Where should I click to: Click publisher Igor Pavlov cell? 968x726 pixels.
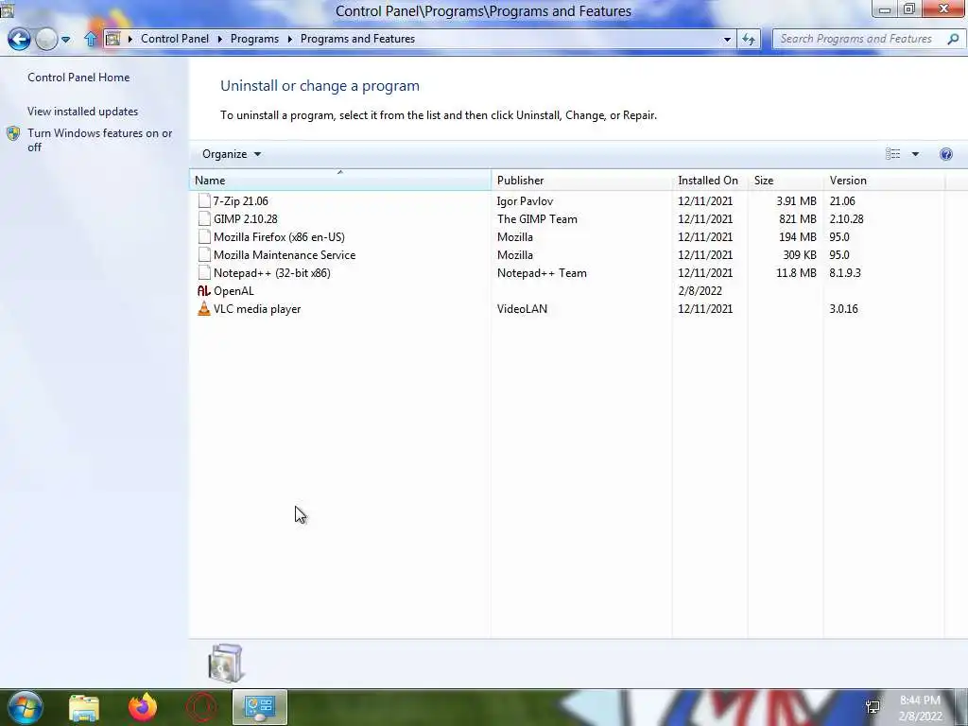pos(525,200)
